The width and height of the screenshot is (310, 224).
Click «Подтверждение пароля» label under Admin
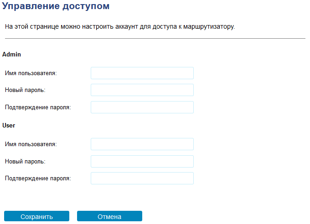coord(38,107)
